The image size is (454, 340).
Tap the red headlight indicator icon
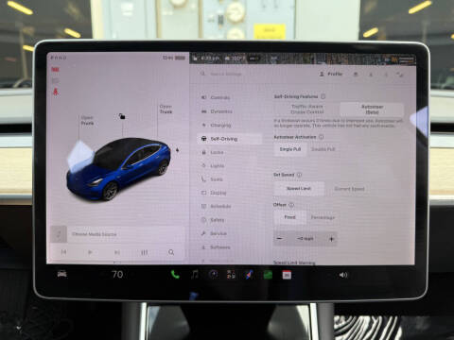coord(55,69)
